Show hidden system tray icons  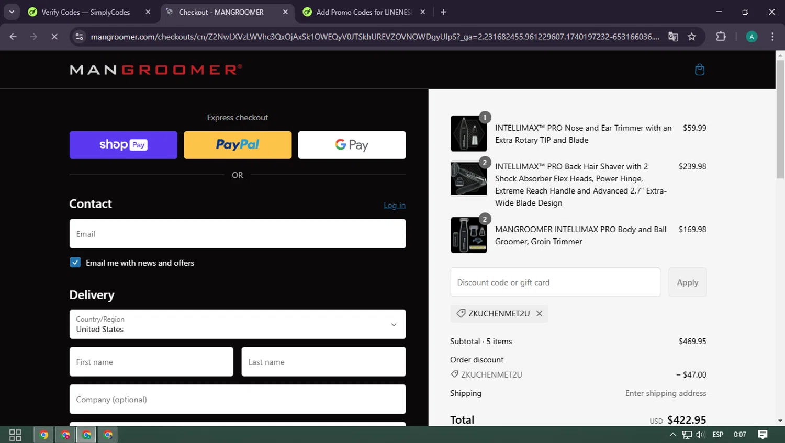coord(673,435)
